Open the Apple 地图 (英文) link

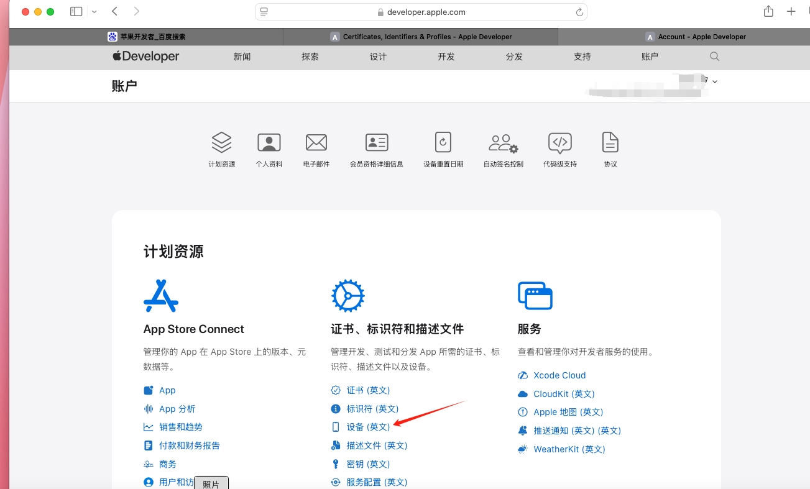(x=569, y=412)
